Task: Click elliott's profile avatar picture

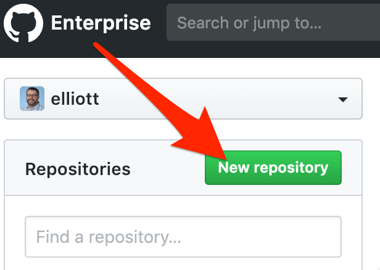Action: pyautogui.click(x=32, y=99)
